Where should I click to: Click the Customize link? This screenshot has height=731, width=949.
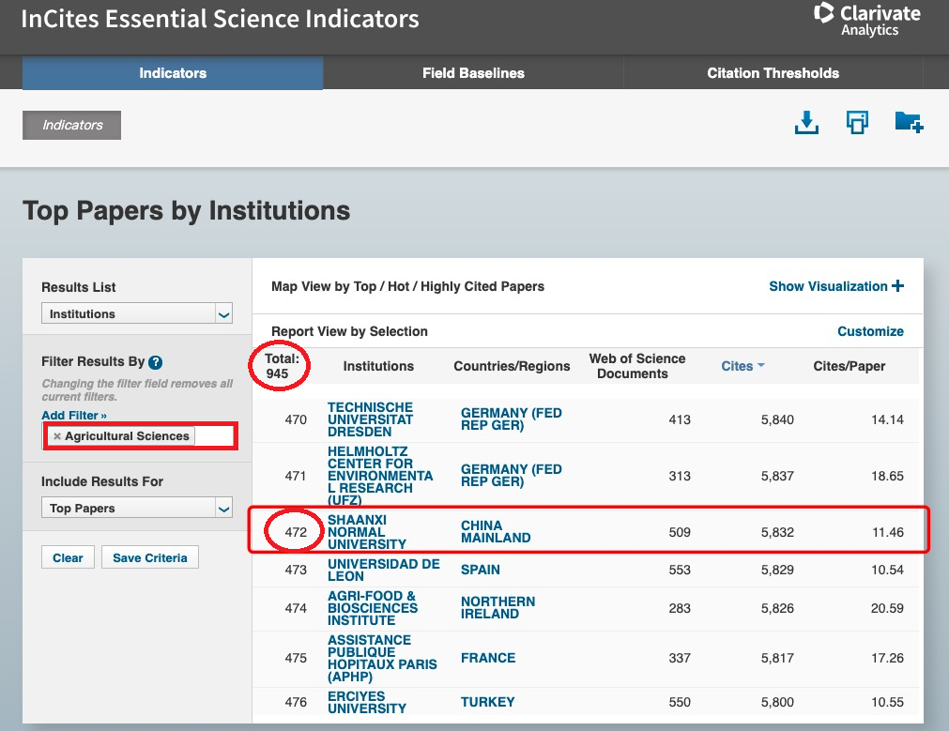pos(870,331)
